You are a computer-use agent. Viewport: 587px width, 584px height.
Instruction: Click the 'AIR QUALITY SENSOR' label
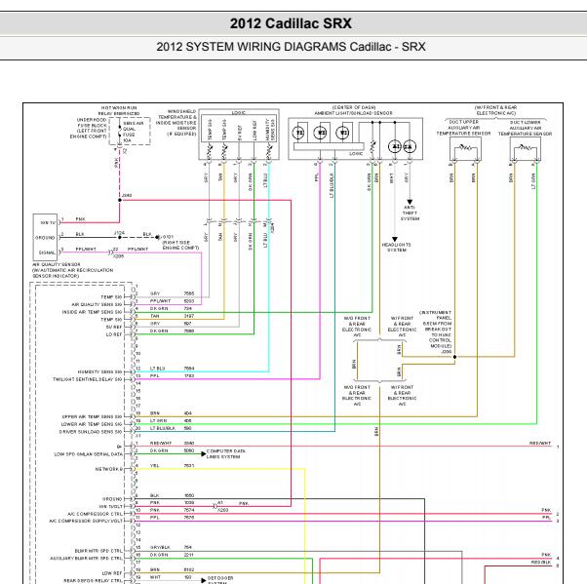[57, 264]
